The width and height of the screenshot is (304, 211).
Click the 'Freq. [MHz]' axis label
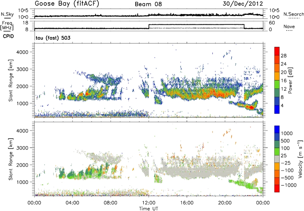click(7, 26)
